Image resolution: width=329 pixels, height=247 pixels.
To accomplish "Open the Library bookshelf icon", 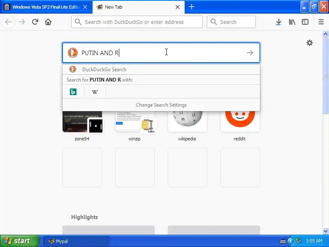I will tap(292, 22).
